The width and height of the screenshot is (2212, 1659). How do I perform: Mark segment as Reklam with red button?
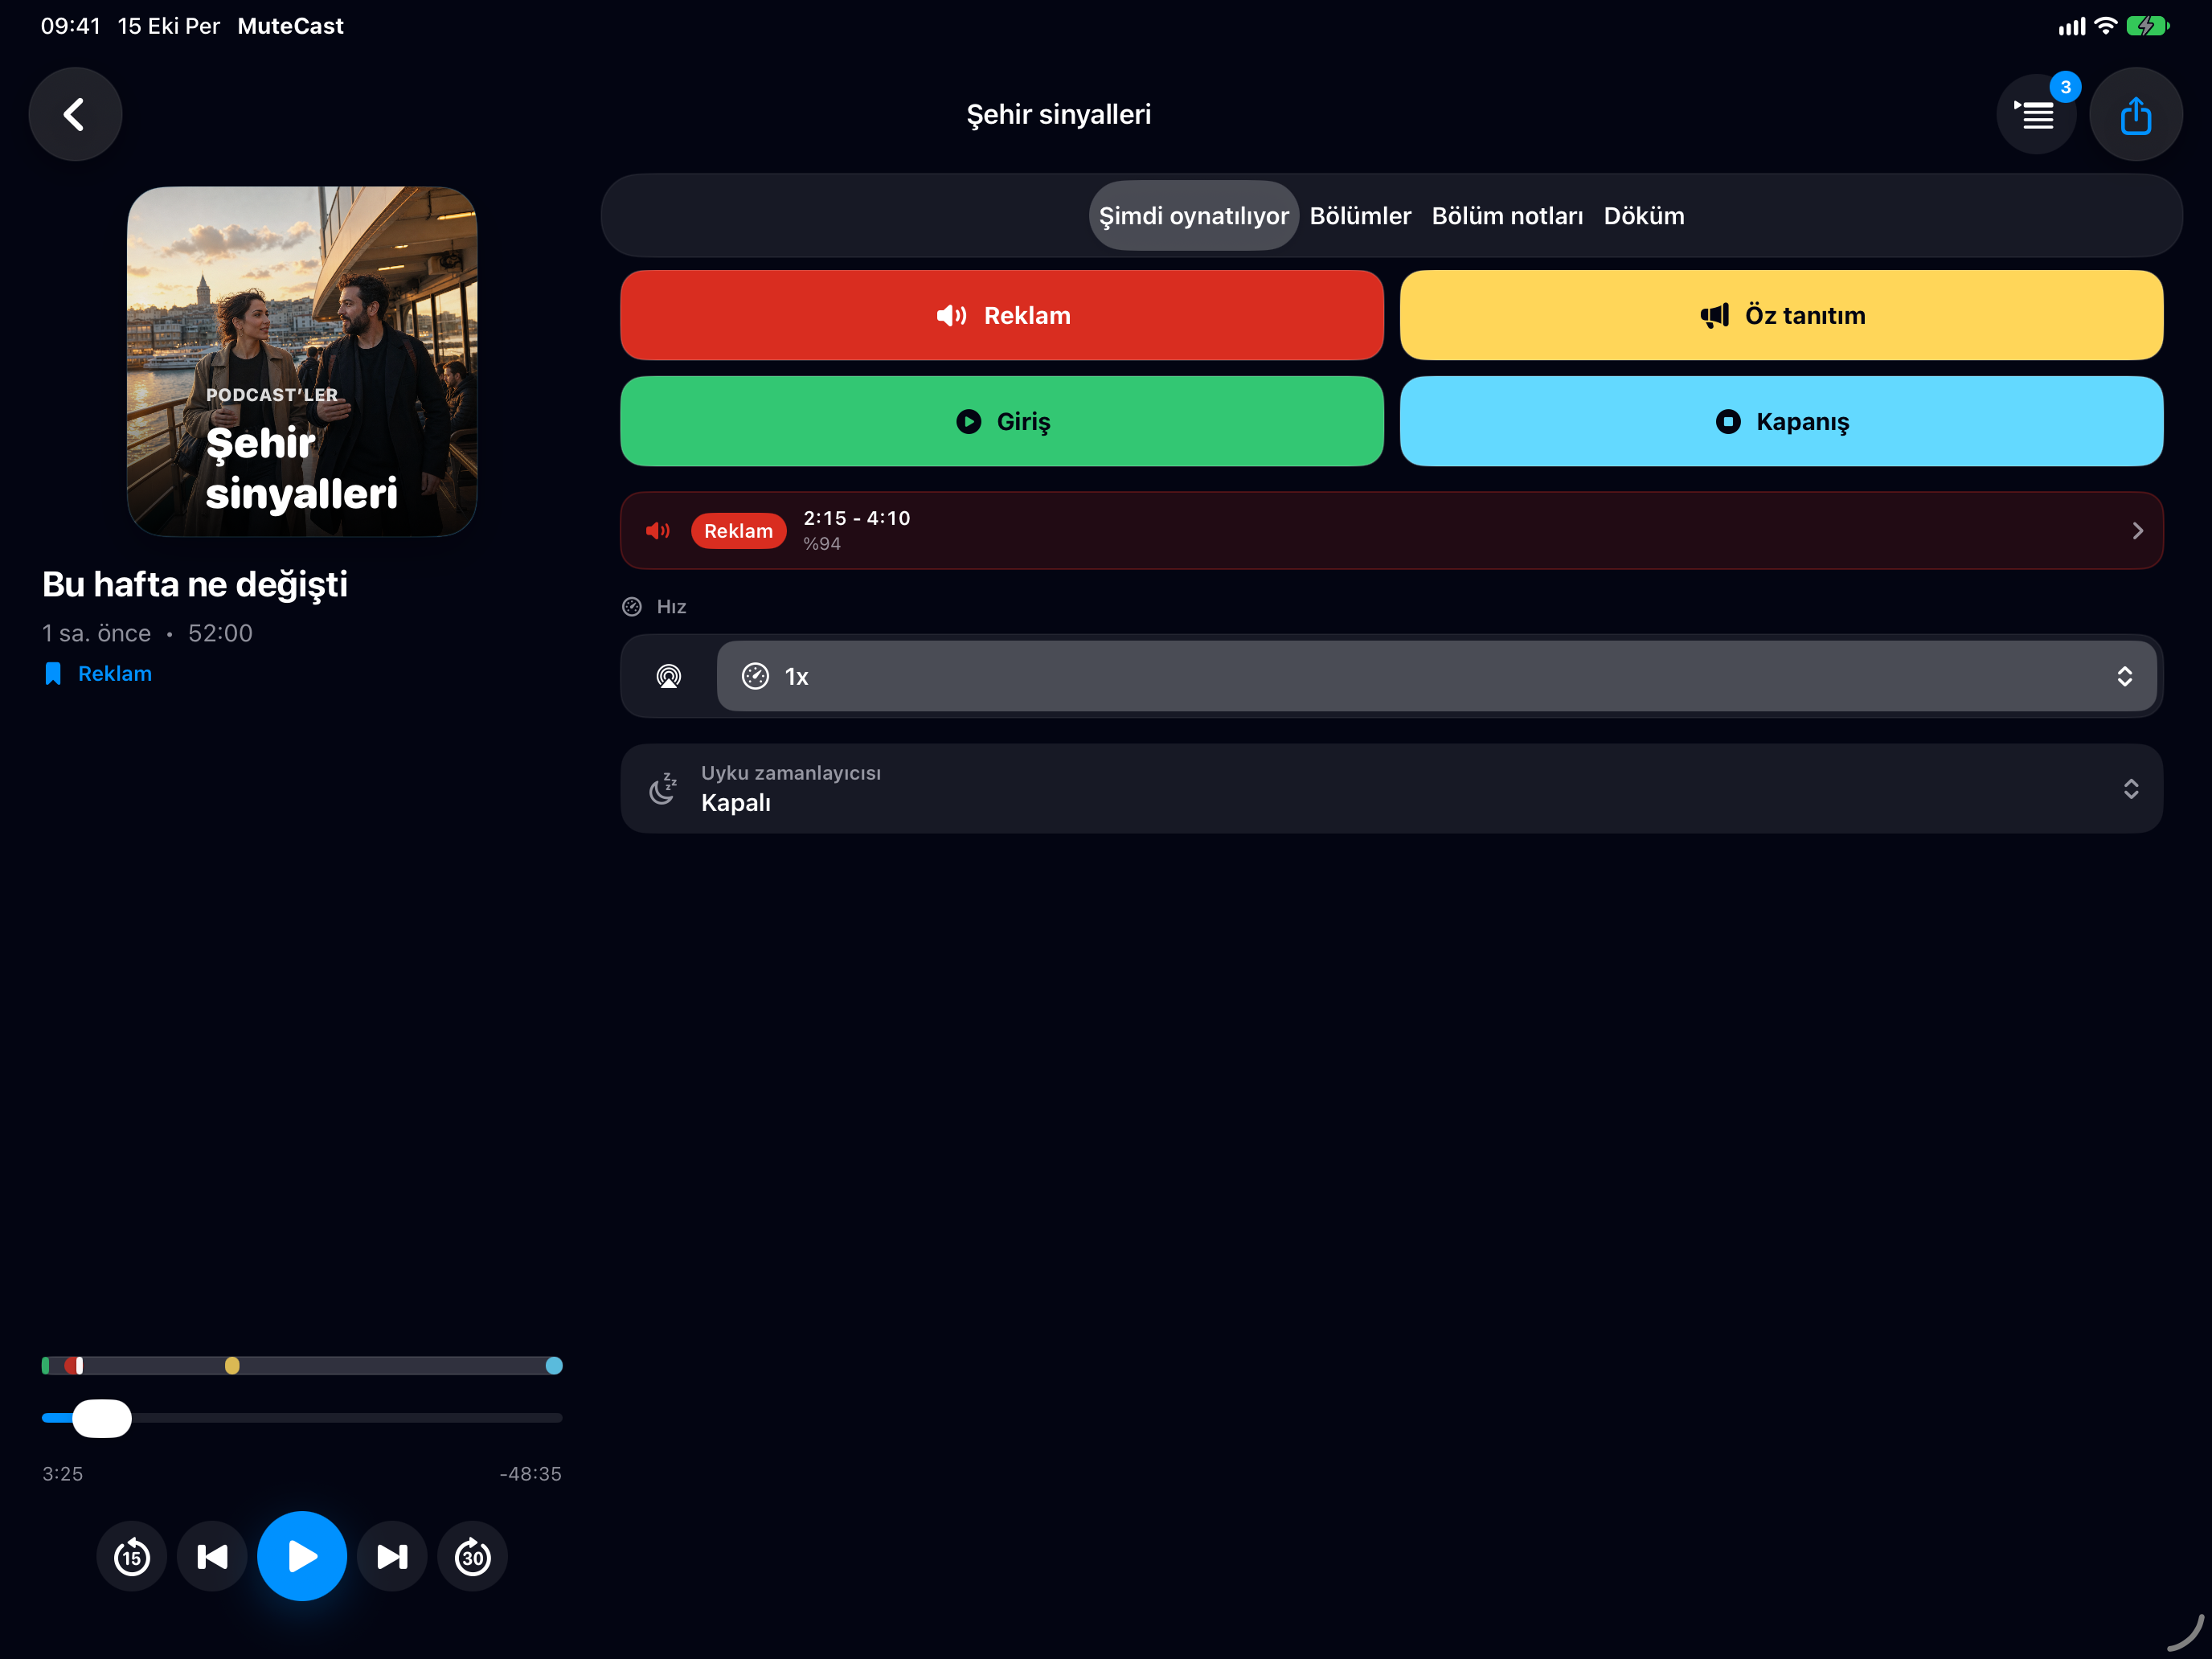point(1001,315)
